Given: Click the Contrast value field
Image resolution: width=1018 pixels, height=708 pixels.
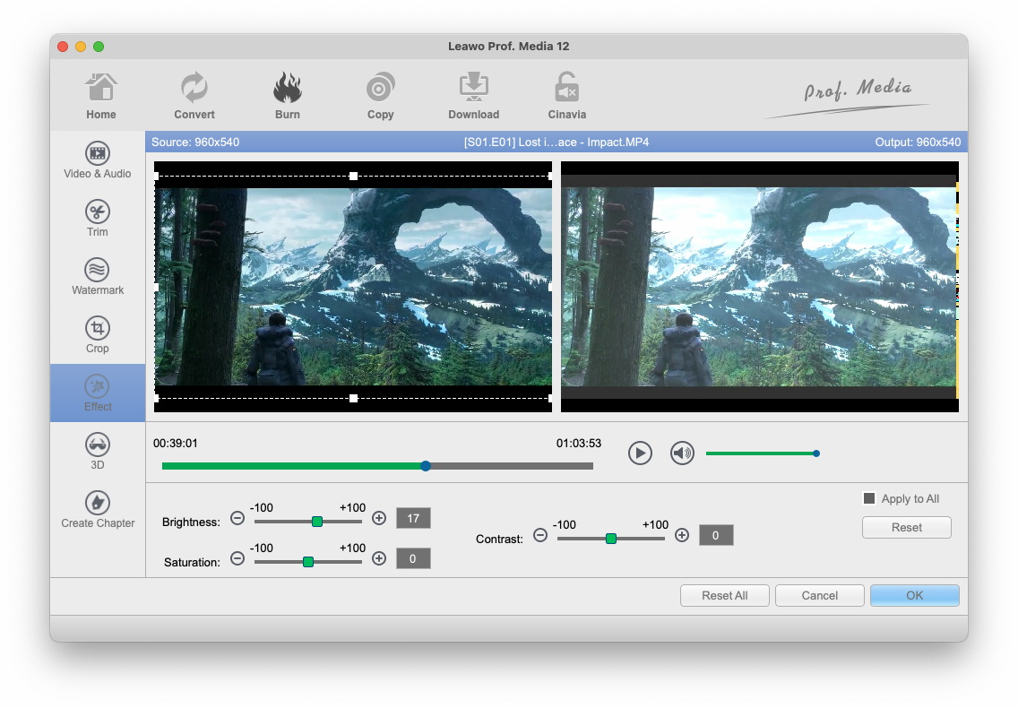Looking at the screenshot, I should [x=715, y=535].
